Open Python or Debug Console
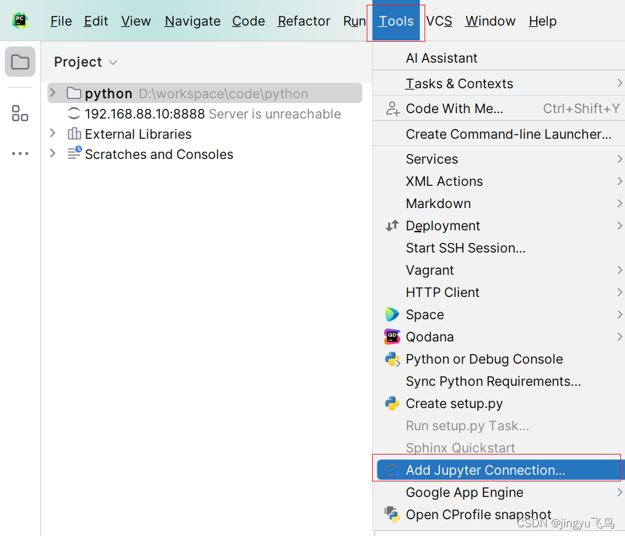The image size is (625, 536). 484,359
